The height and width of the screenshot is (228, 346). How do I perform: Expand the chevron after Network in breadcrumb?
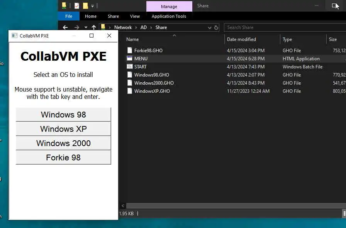click(x=136, y=27)
